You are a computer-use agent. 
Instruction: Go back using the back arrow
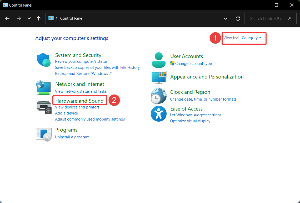[7, 18]
